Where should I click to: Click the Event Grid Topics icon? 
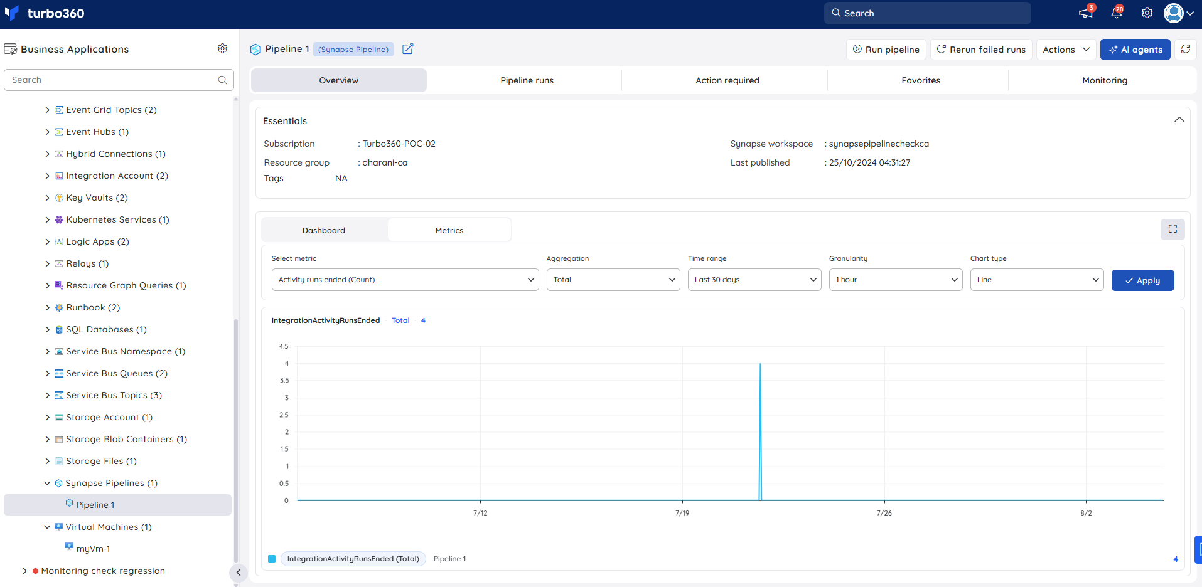(x=60, y=110)
